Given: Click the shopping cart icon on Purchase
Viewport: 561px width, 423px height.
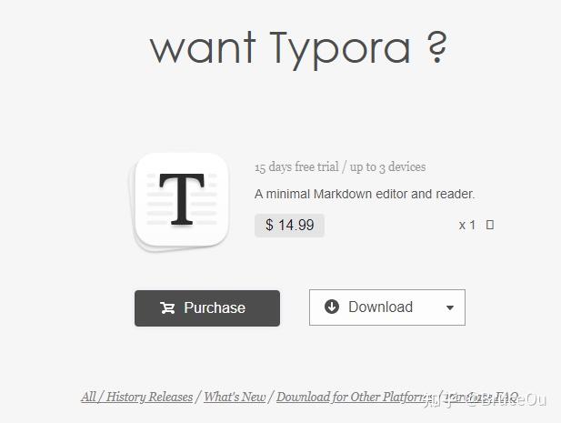Looking at the screenshot, I should click(x=167, y=307).
